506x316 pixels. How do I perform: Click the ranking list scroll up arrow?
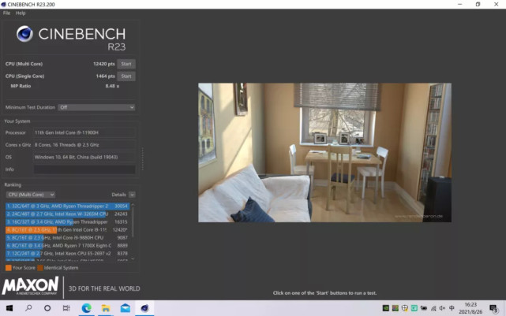tap(133, 205)
